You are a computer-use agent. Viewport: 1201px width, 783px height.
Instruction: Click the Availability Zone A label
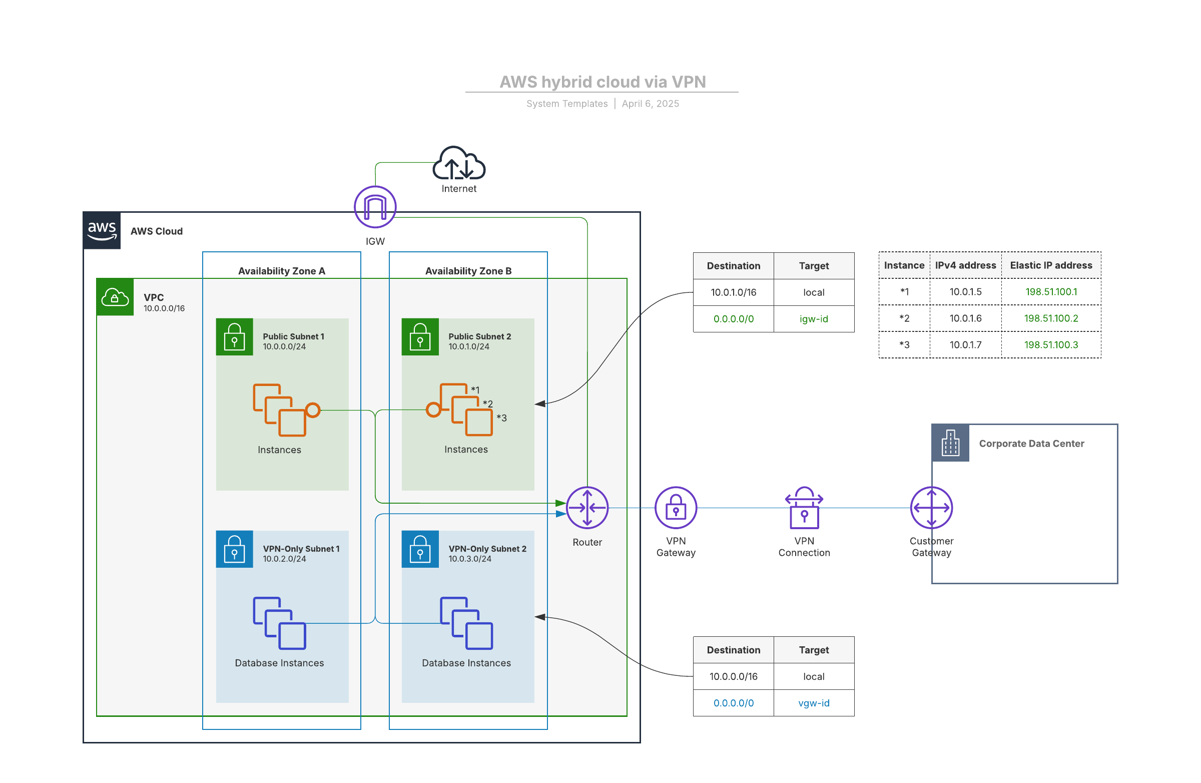pyautogui.click(x=282, y=271)
